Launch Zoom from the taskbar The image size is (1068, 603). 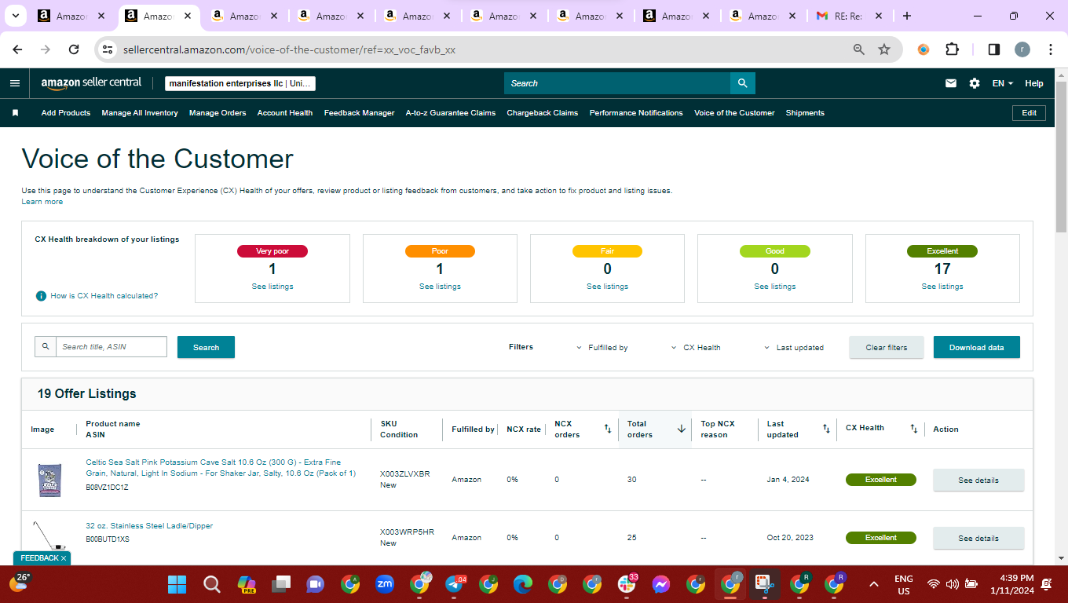tap(385, 584)
